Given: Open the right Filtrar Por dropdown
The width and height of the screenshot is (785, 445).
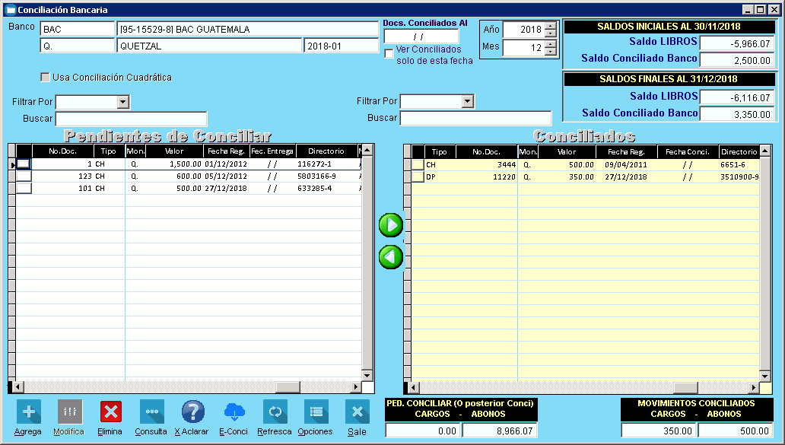Looking at the screenshot, I should tap(468, 102).
